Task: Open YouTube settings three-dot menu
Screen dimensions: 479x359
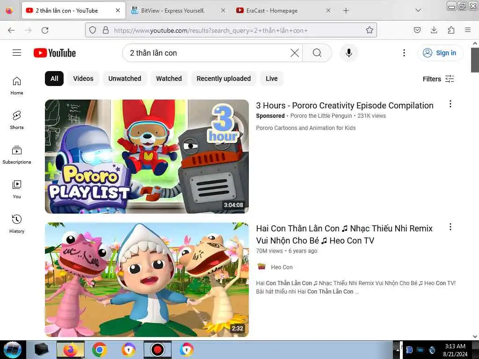Action: [404, 53]
